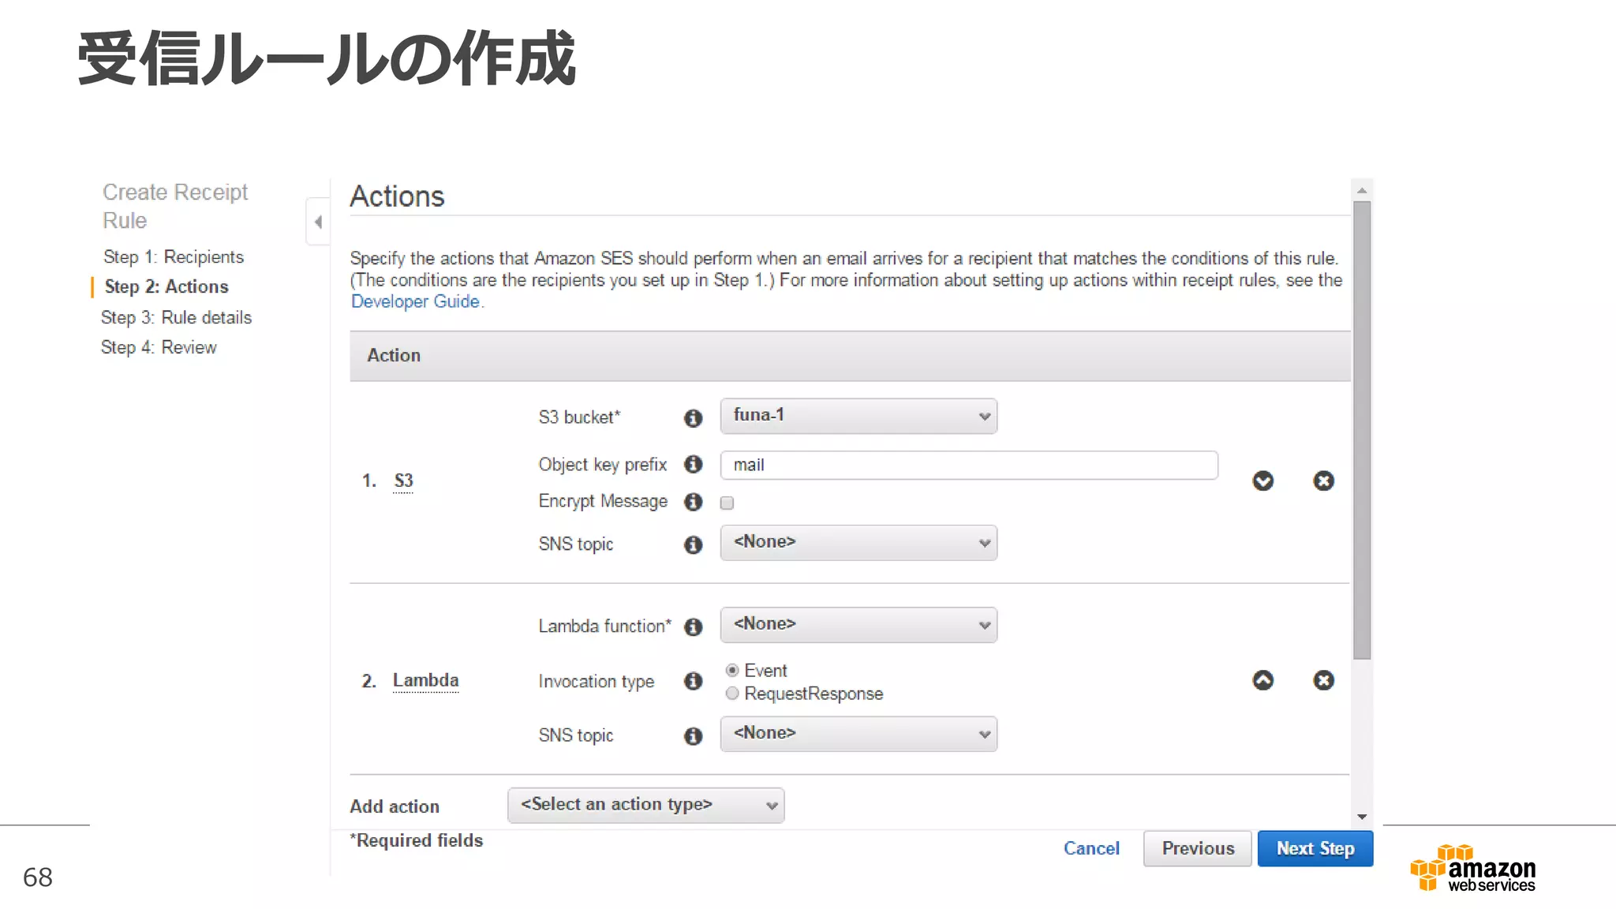Delete the Lambda action with X icon

tap(1323, 680)
